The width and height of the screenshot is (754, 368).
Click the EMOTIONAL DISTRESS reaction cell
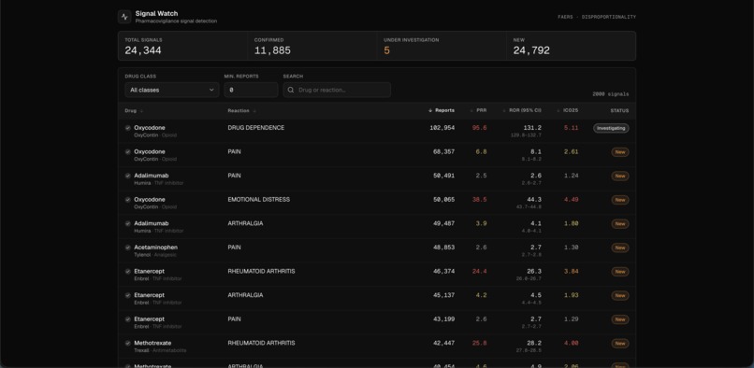point(259,199)
